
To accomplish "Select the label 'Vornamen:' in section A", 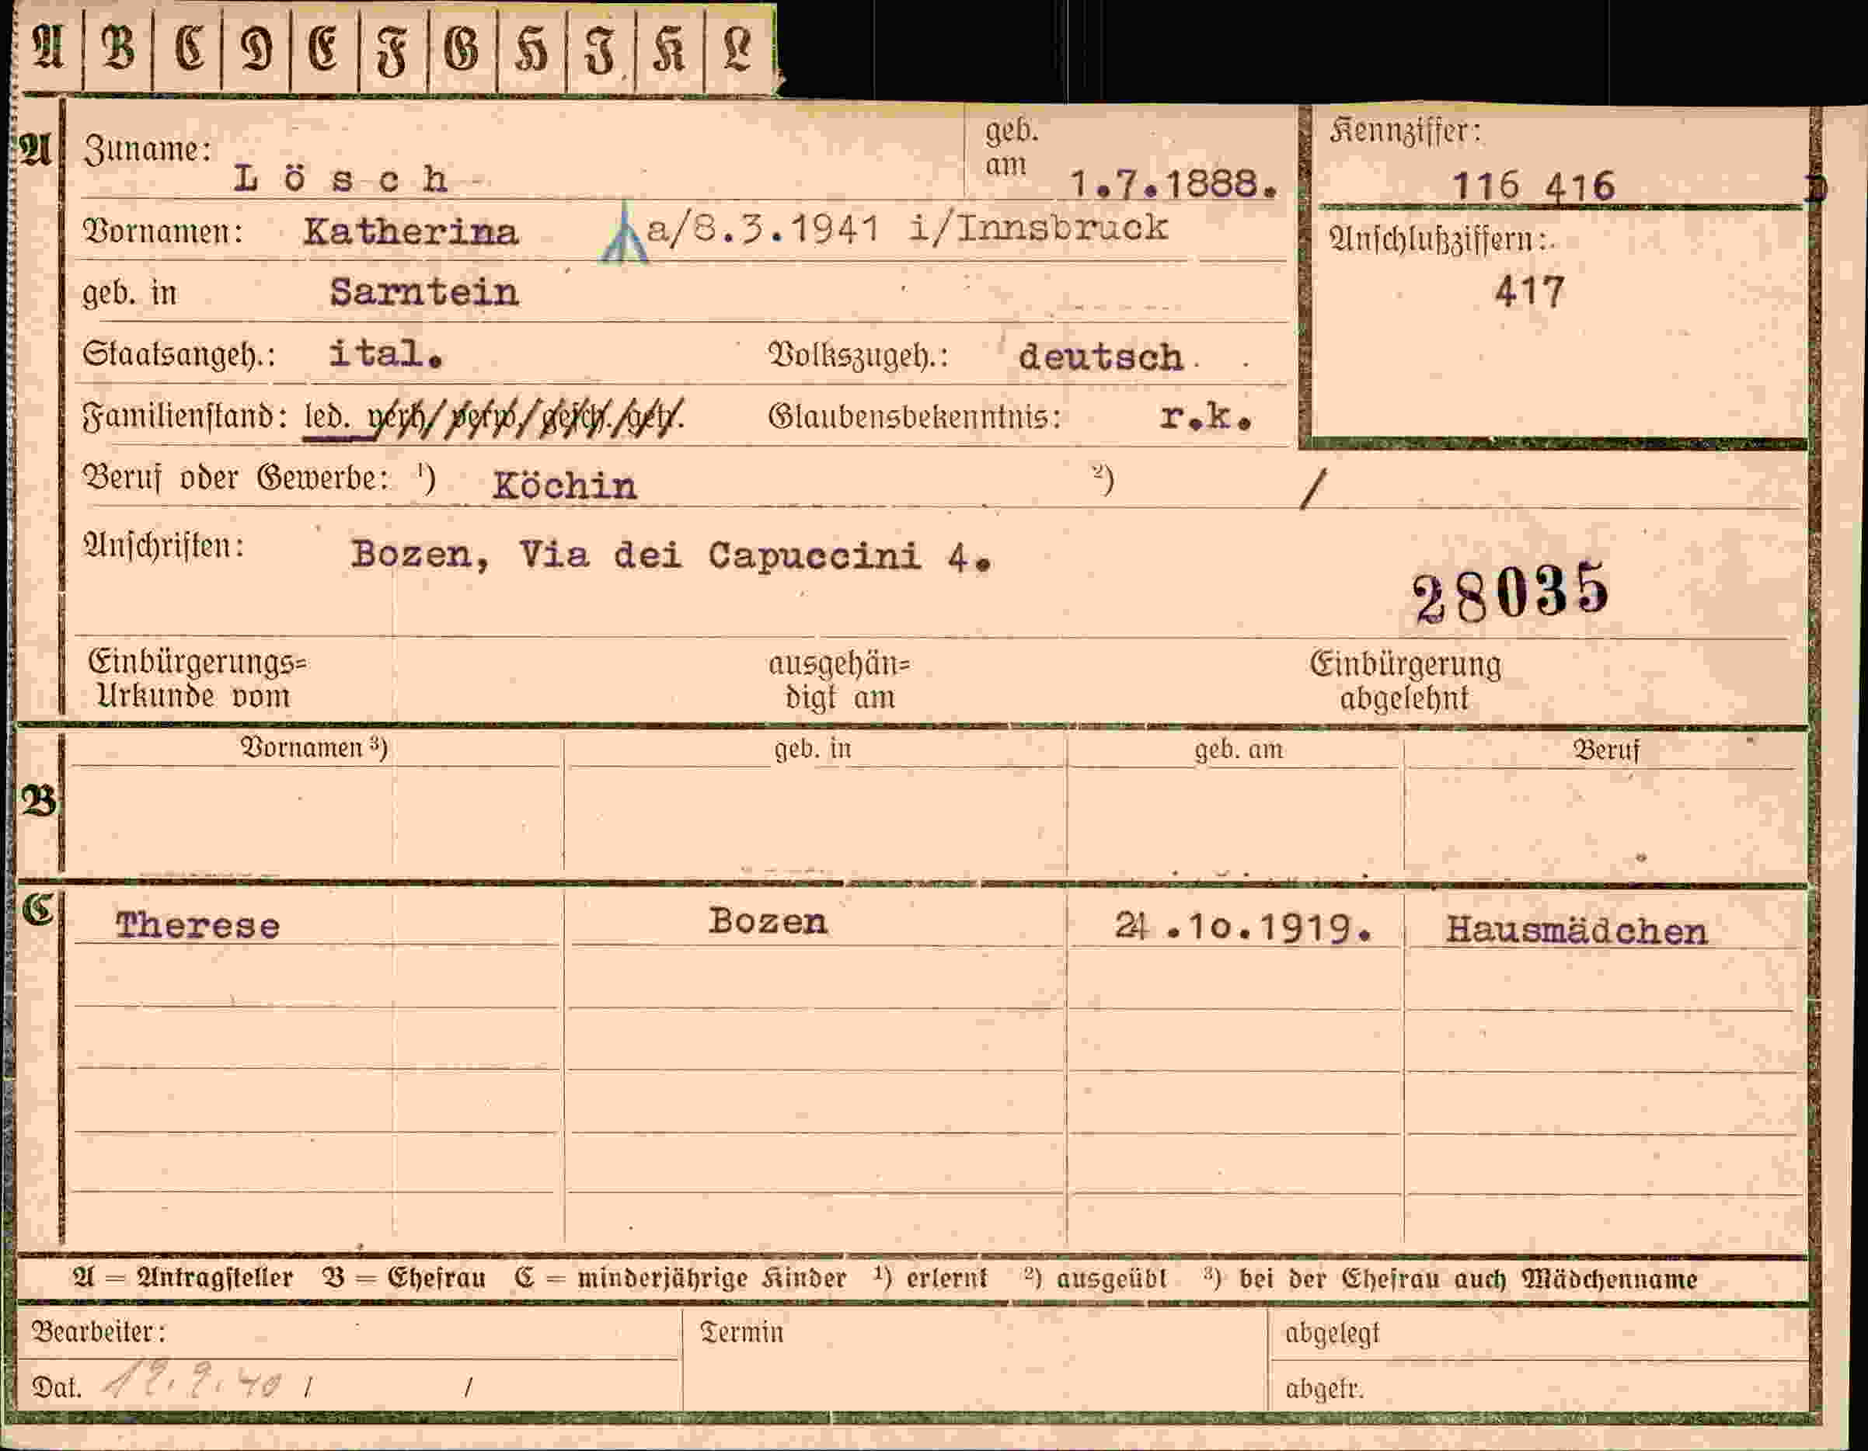I will coord(162,231).
